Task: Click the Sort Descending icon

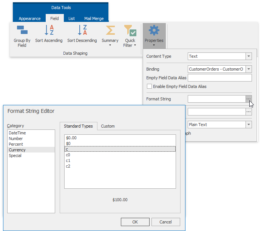Action: [x=82, y=30]
